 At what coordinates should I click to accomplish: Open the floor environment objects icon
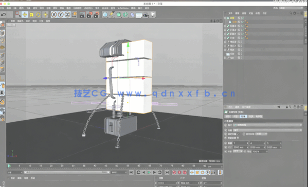click(139, 15)
